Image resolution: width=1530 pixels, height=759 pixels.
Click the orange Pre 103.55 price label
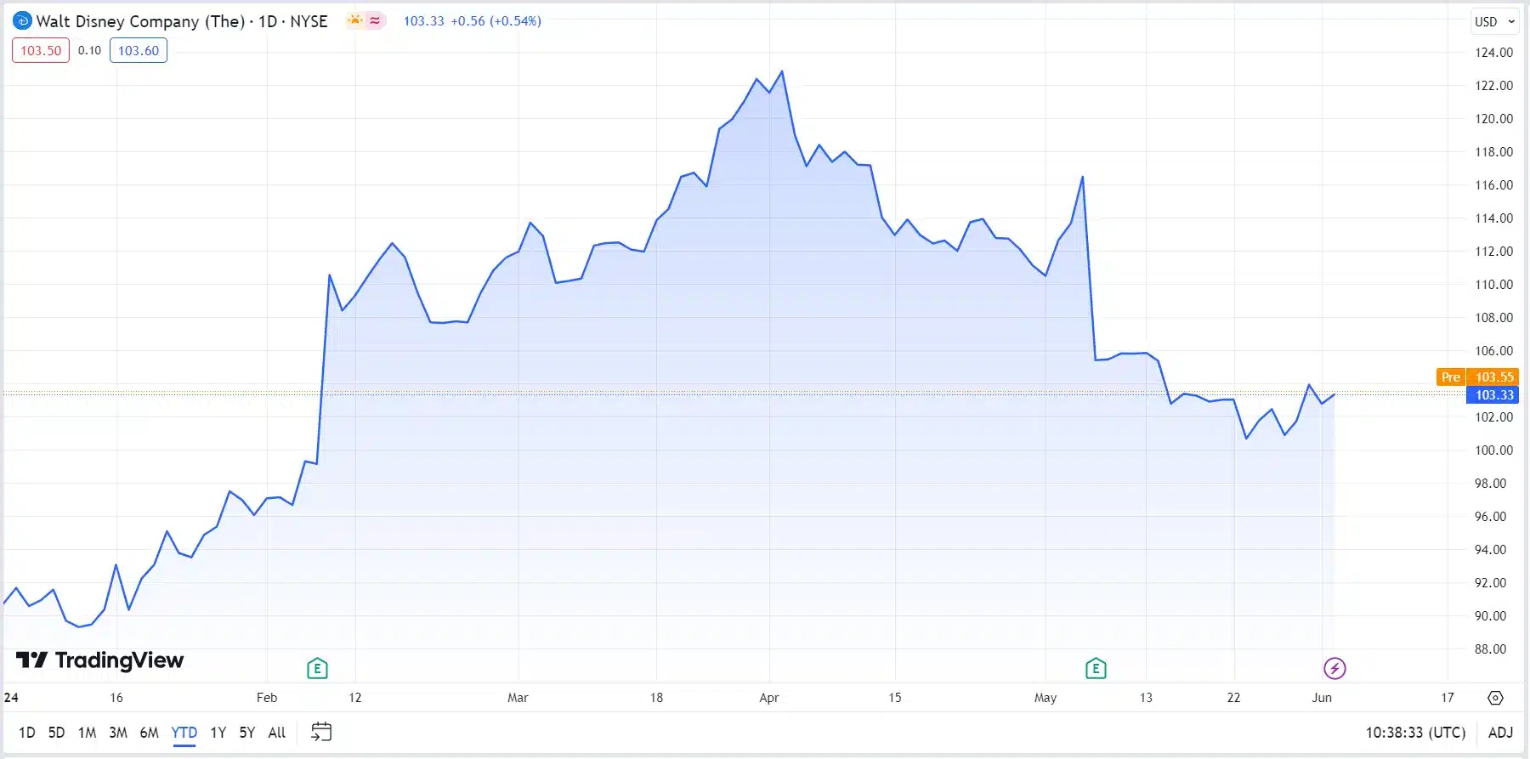(1476, 377)
